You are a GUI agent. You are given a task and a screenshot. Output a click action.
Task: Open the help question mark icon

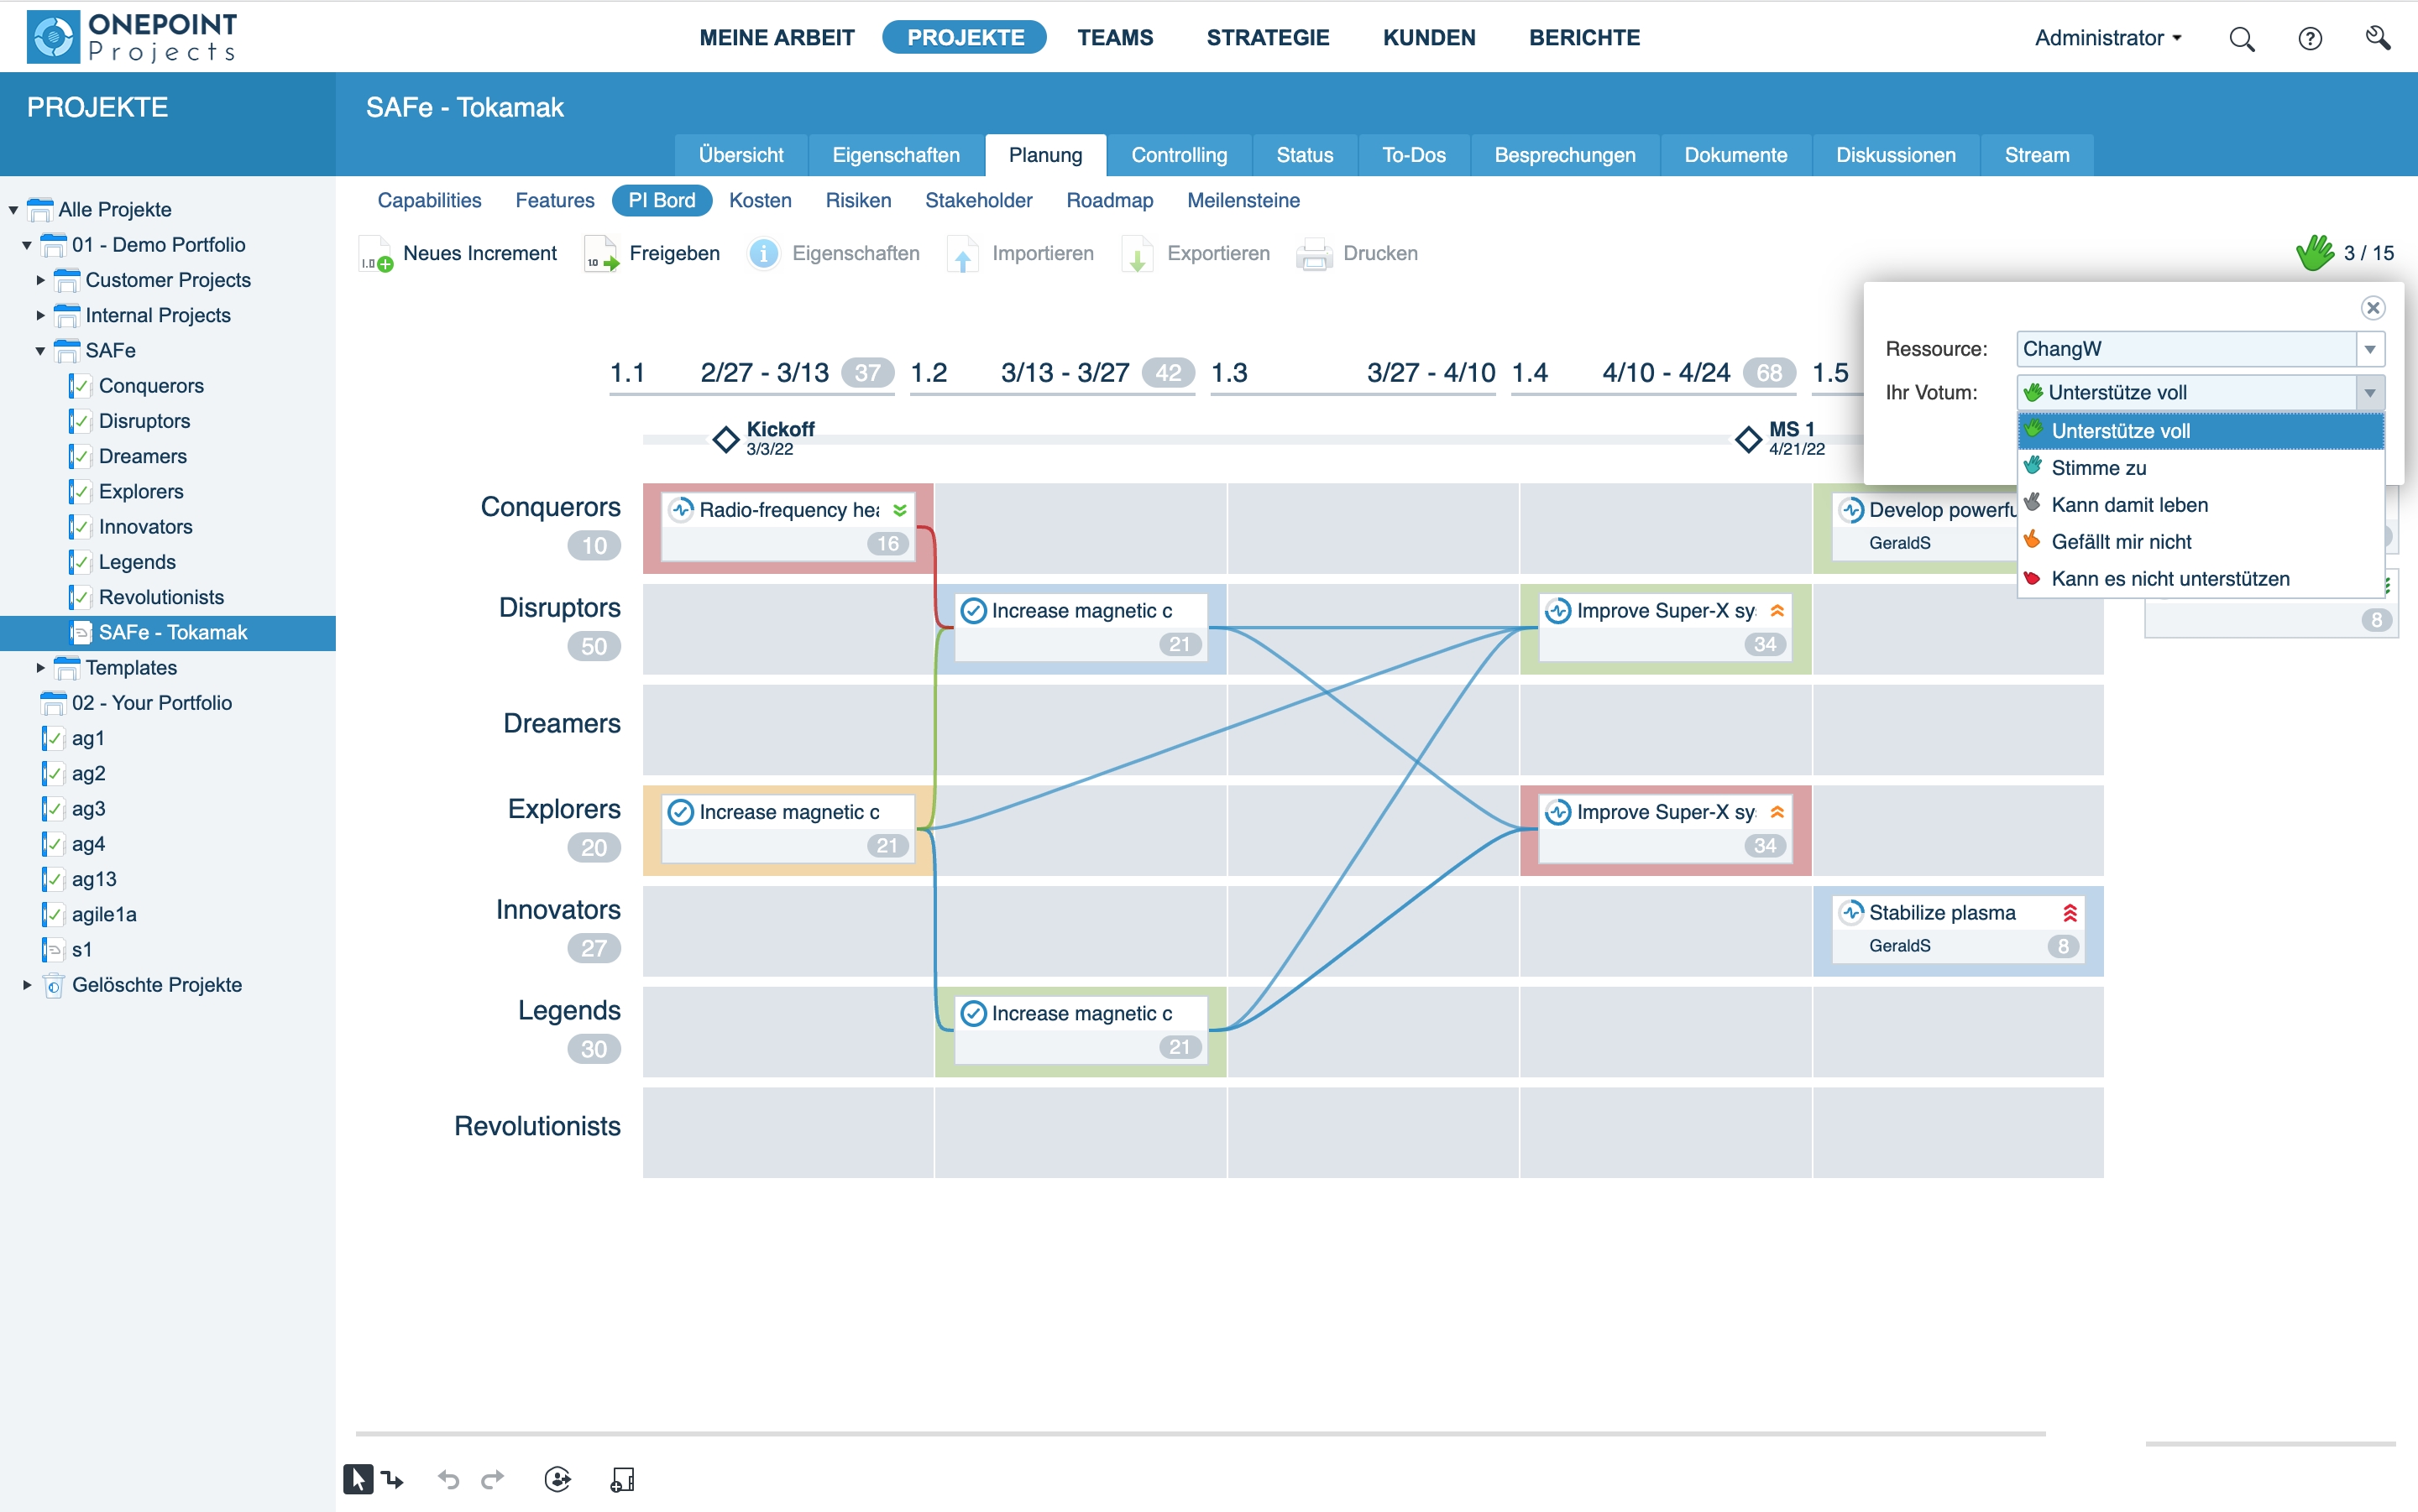(x=2309, y=38)
